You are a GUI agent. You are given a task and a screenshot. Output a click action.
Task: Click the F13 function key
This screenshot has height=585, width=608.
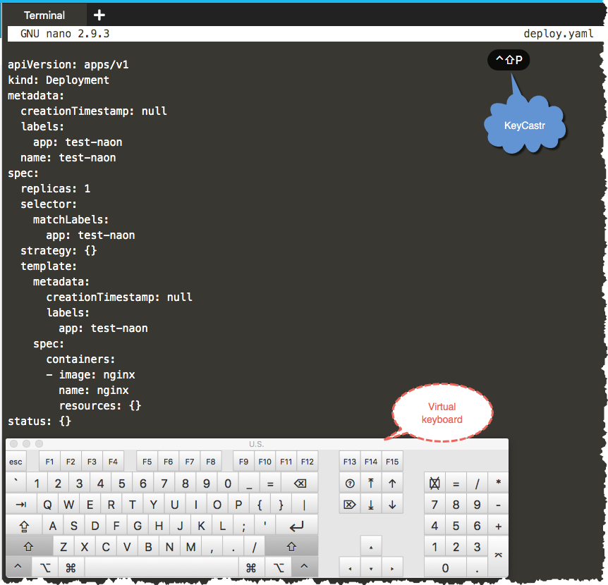tap(350, 462)
